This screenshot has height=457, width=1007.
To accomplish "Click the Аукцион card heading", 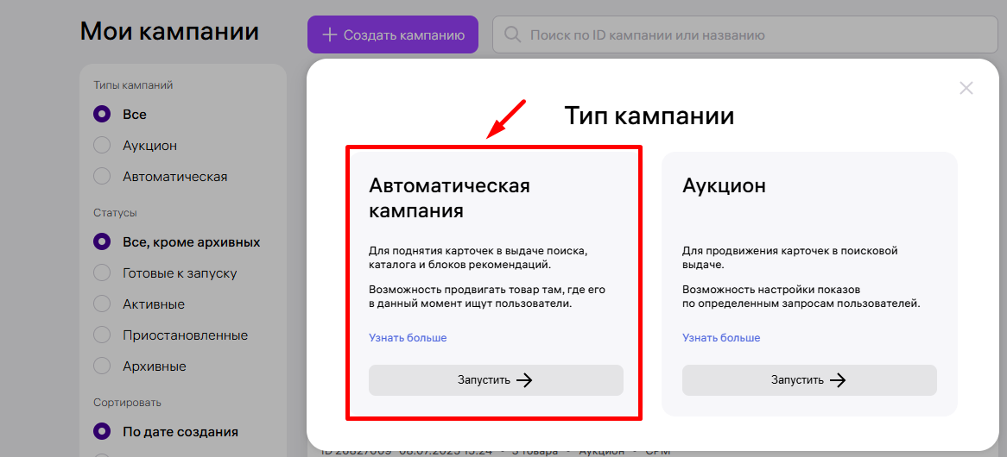I will tap(724, 186).
